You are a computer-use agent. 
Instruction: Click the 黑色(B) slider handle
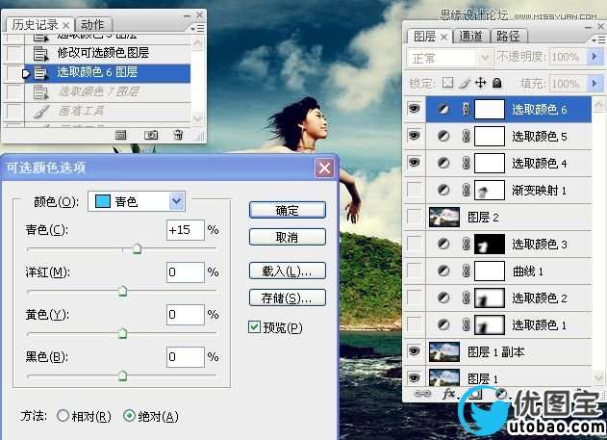[122, 375]
